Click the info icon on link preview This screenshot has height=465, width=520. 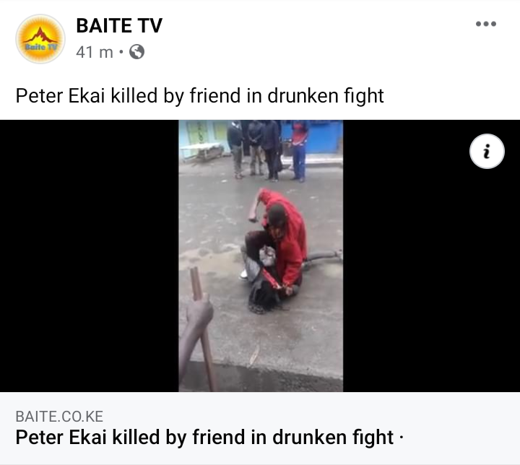pyautogui.click(x=487, y=151)
